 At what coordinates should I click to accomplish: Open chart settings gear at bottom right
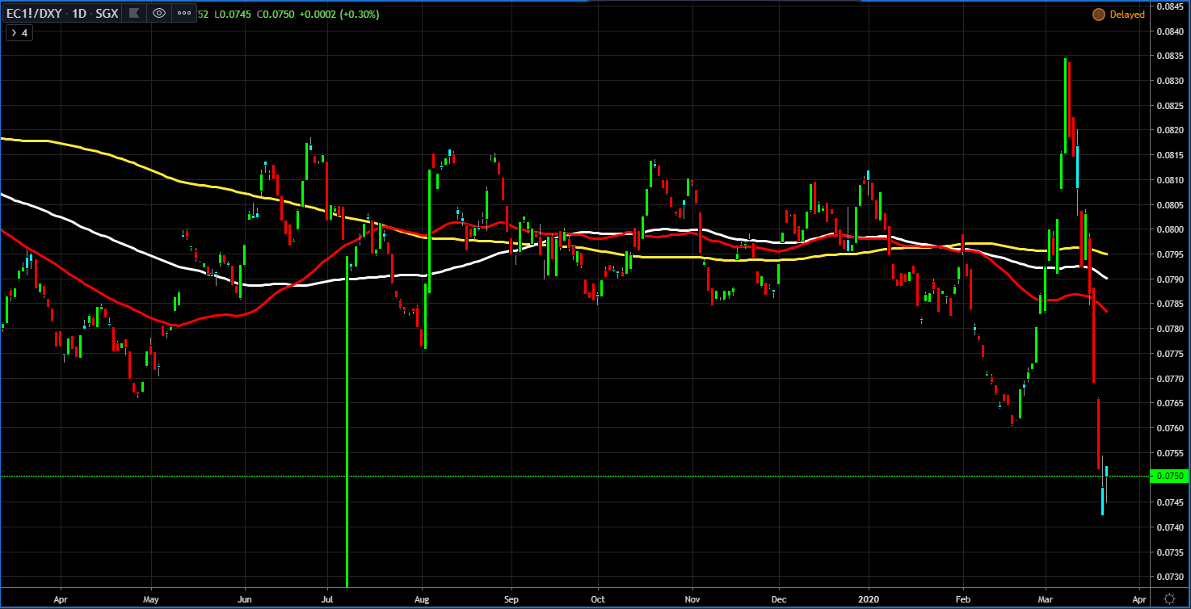[x=1169, y=598]
